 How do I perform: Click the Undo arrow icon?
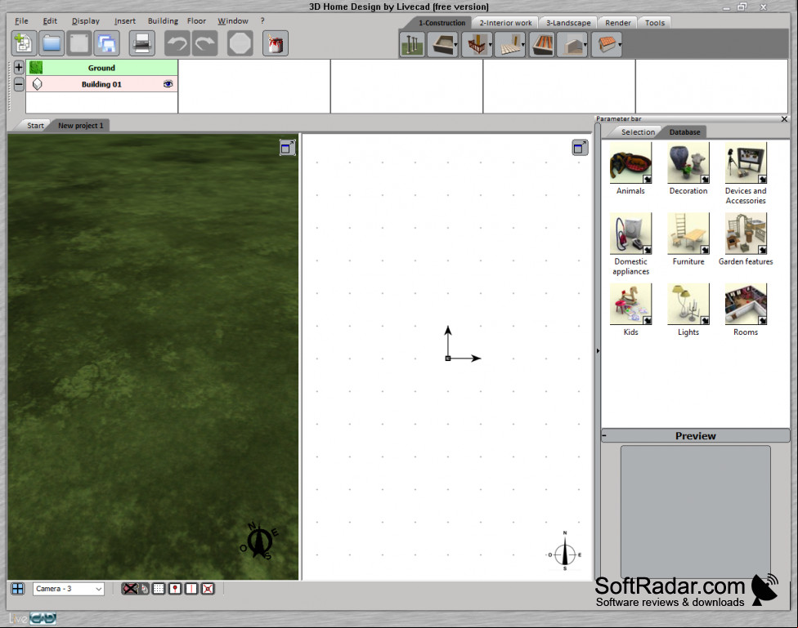[177, 44]
